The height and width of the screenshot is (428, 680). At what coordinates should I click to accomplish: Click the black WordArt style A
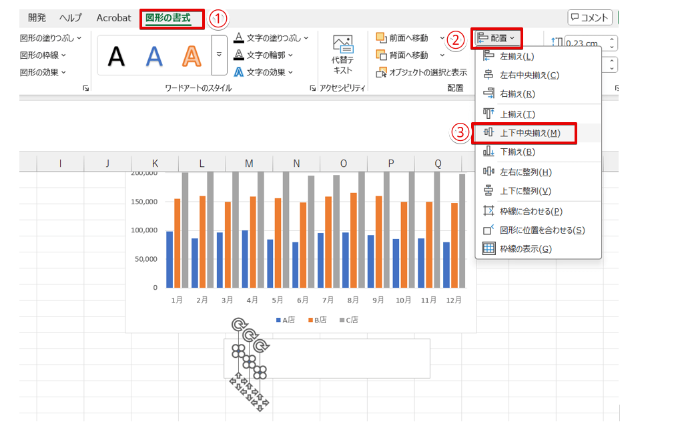click(117, 56)
